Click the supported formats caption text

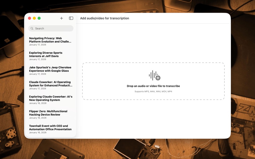[x=153, y=91]
